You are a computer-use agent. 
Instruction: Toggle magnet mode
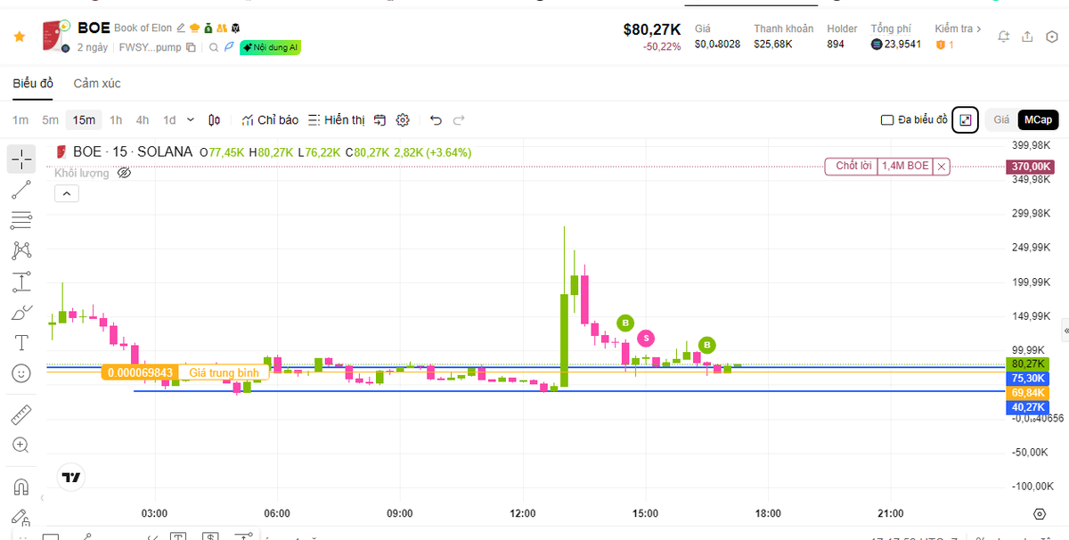[x=21, y=487]
